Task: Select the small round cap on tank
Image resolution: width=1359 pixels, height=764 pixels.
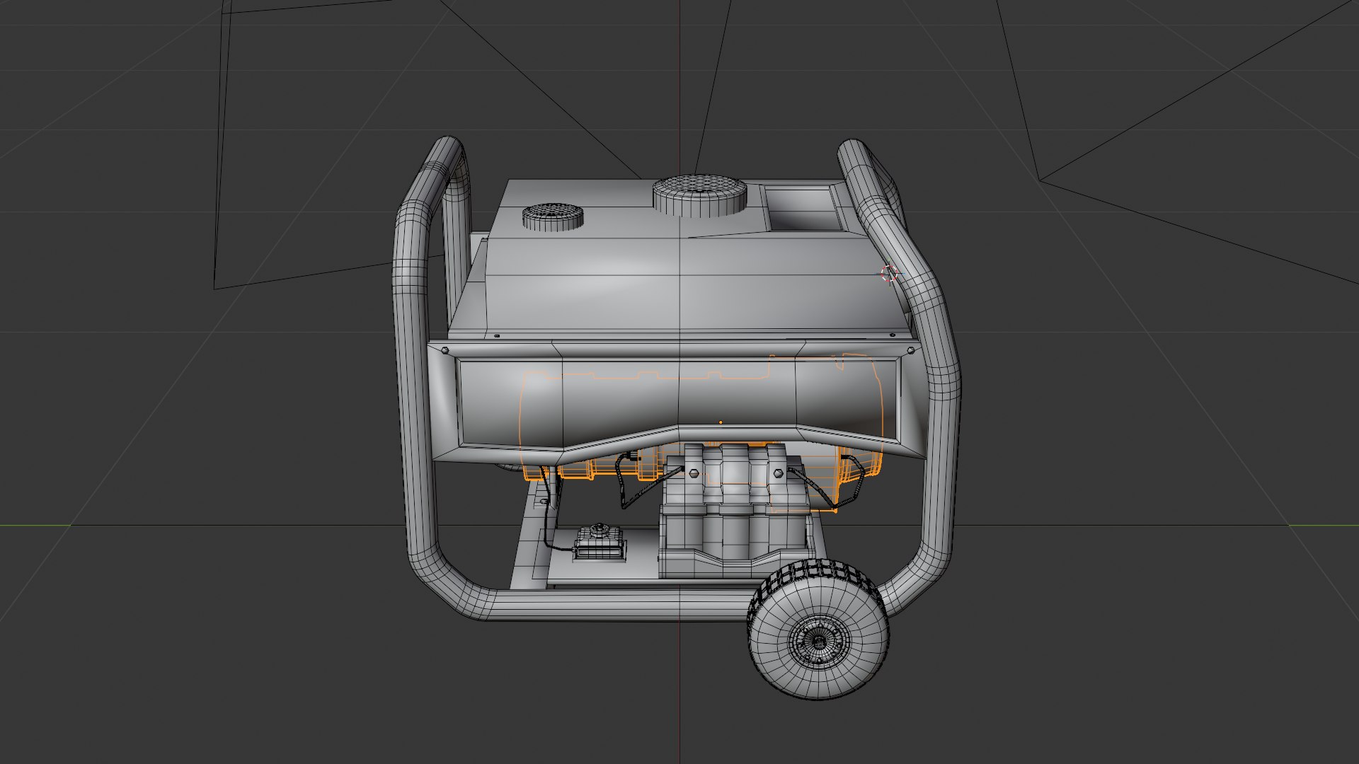Action: coord(553,216)
